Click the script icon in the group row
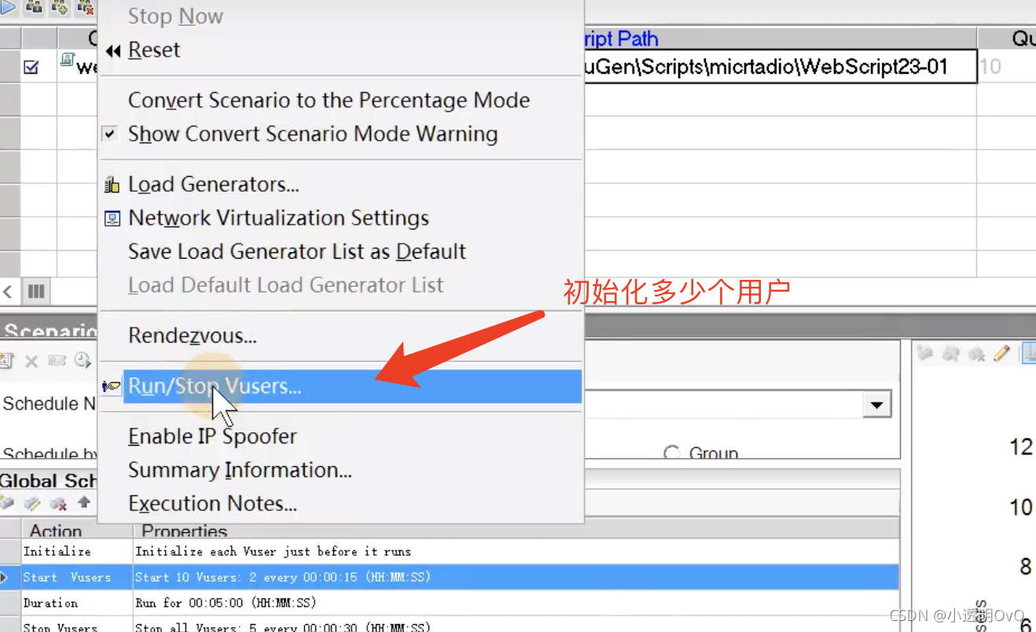The image size is (1036, 632). point(67,60)
